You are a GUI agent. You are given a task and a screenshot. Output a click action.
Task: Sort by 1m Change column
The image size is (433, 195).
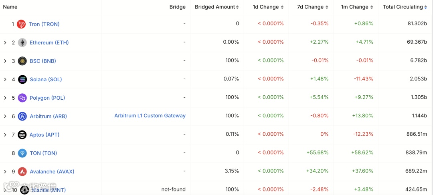pos(372,7)
